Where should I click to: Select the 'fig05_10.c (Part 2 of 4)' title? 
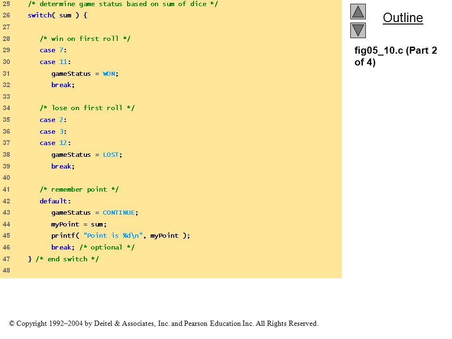pos(396,56)
